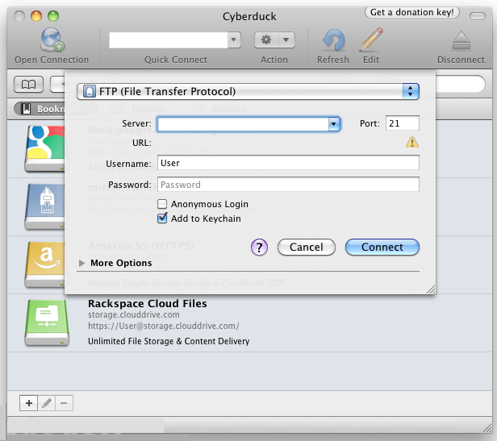Click the add bookmark plus button
Viewport: 497px width, 441px height.
(28, 403)
